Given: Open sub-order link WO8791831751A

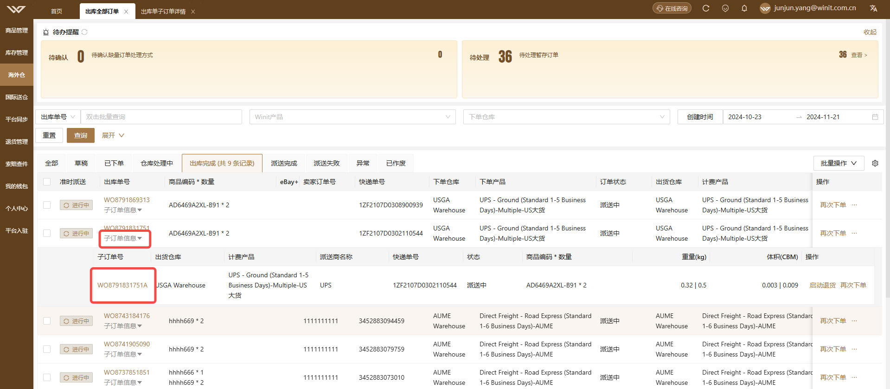Looking at the screenshot, I should point(122,285).
